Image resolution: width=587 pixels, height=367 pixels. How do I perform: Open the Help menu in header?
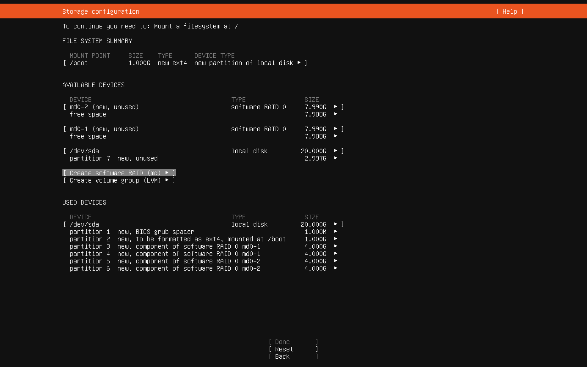pyautogui.click(x=509, y=11)
